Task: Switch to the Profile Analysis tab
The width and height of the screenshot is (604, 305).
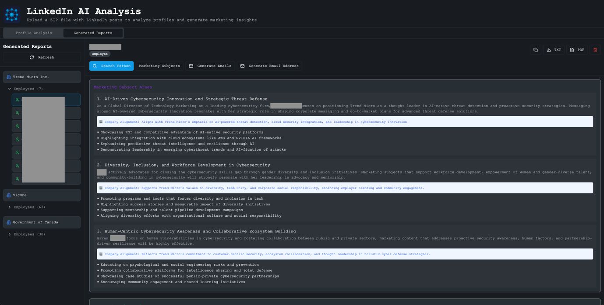Action: point(34,33)
